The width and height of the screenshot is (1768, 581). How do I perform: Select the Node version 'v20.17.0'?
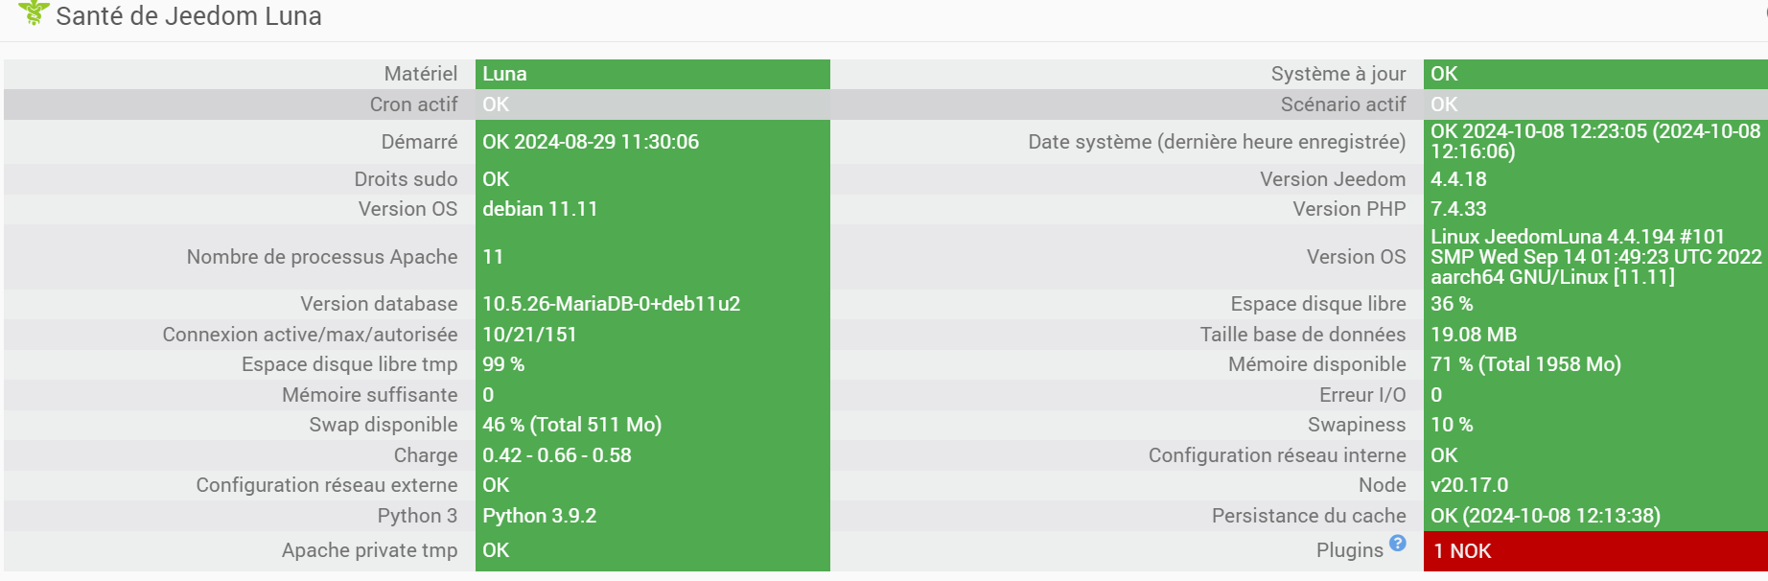click(1469, 485)
